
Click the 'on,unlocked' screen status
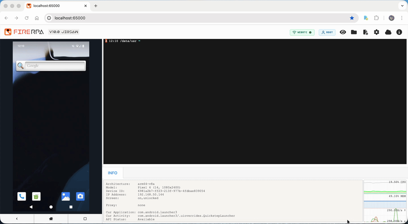(148, 198)
